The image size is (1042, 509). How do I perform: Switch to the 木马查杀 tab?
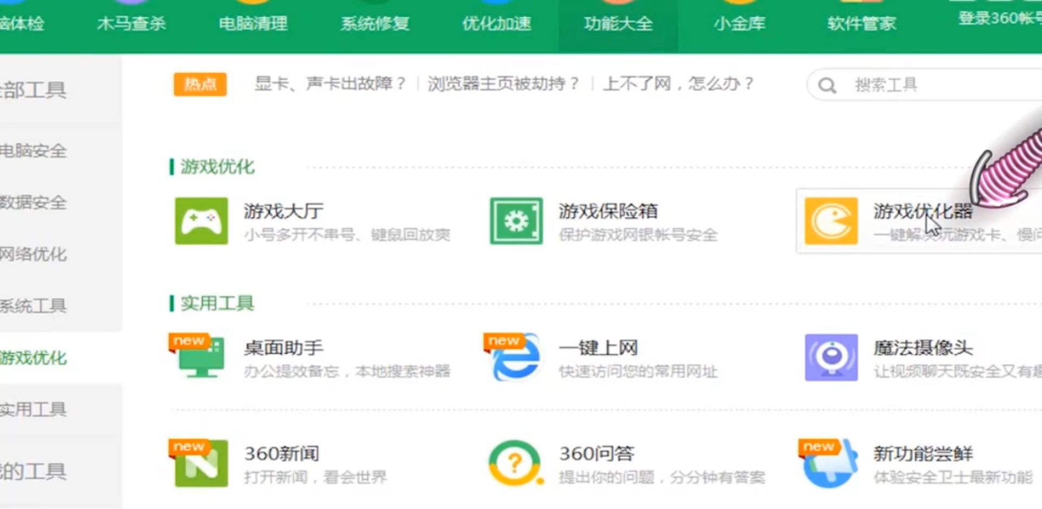click(132, 23)
